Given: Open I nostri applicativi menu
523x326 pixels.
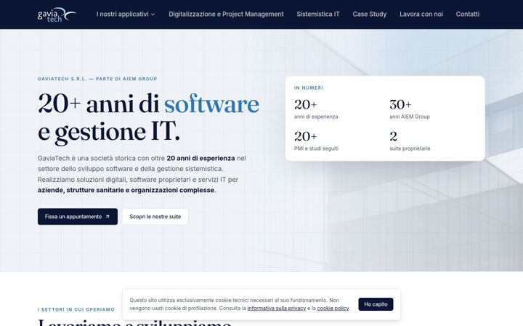Looking at the screenshot, I should click(x=126, y=14).
